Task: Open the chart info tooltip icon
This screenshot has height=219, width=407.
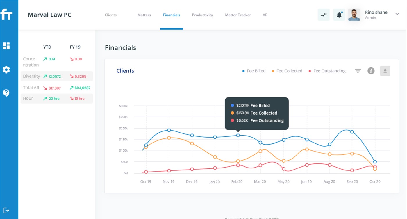Action: coord(371,71)
